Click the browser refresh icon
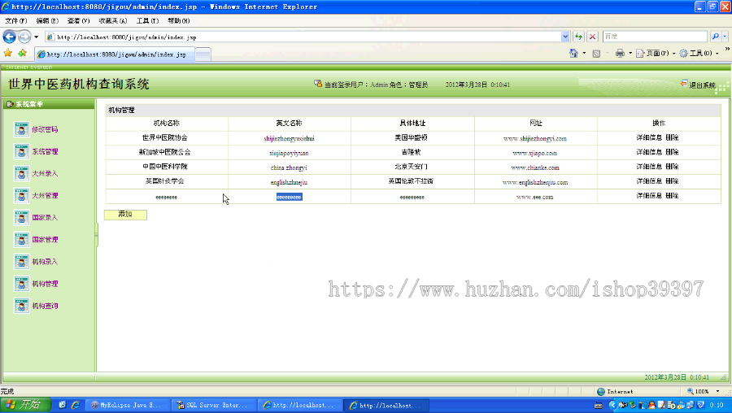 578,37
